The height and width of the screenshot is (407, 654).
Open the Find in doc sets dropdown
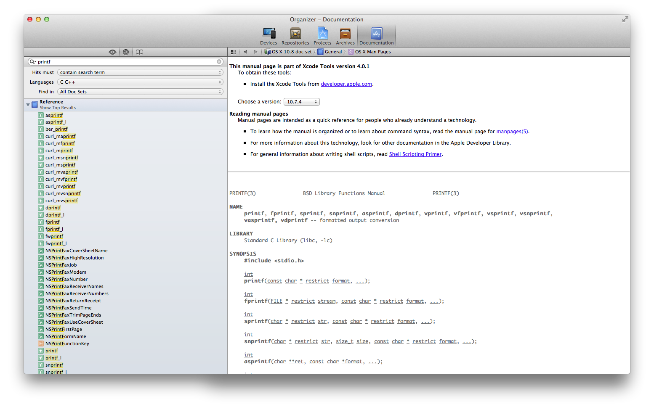coord(140,92)
